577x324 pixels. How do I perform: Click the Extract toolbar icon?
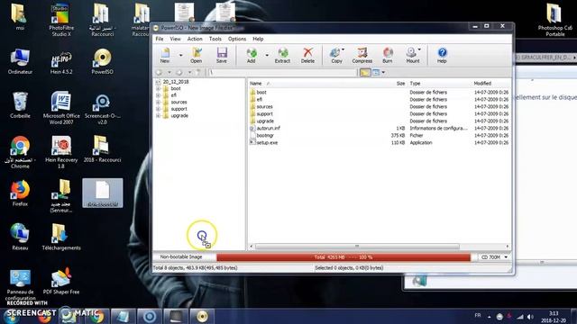click(282, 55)
